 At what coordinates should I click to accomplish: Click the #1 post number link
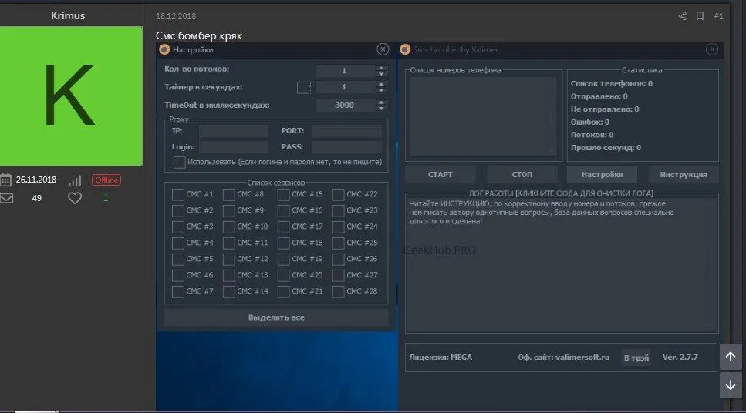718,16
